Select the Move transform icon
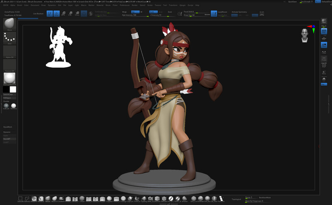Screen dimensions: 332x205 point(63,14)
